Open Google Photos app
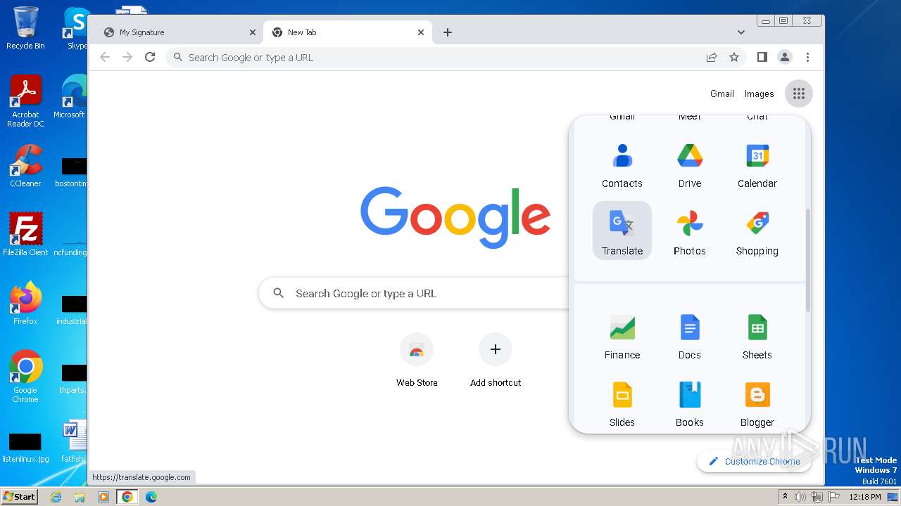This screenshot has height=506, width=901. 690,231
